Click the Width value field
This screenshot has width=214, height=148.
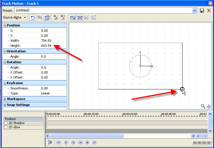coord(53,41)
